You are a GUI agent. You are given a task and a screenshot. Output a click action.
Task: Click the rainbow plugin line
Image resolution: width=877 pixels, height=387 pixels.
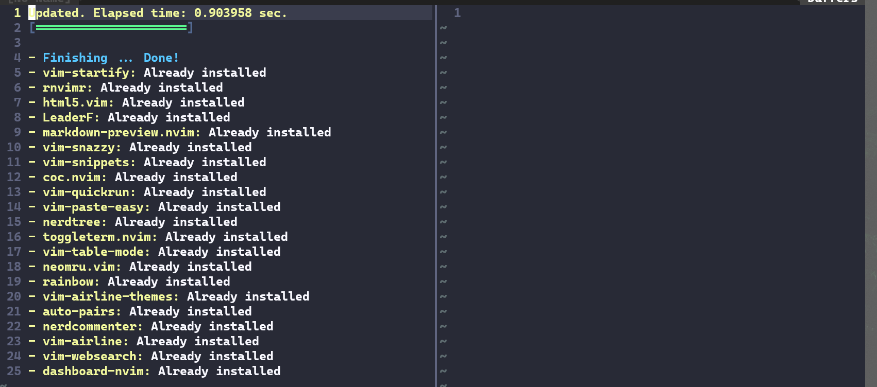(x=68, y=282)
